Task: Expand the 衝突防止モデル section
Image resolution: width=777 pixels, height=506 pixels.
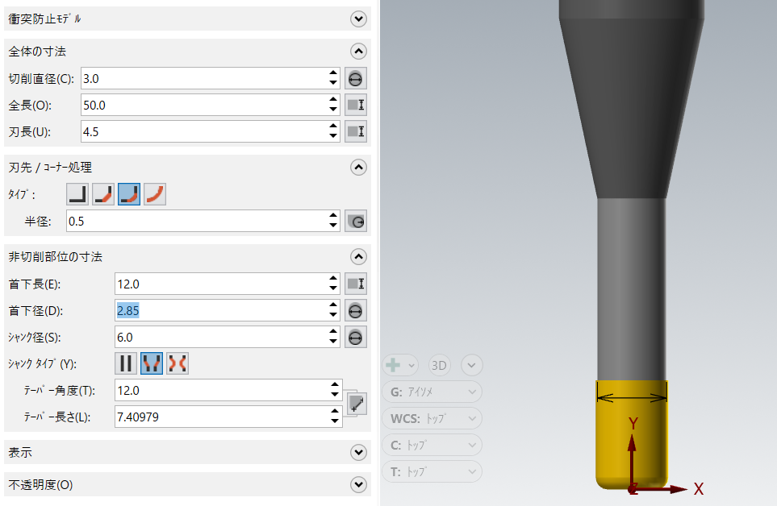Action: [x=359, y=19]
